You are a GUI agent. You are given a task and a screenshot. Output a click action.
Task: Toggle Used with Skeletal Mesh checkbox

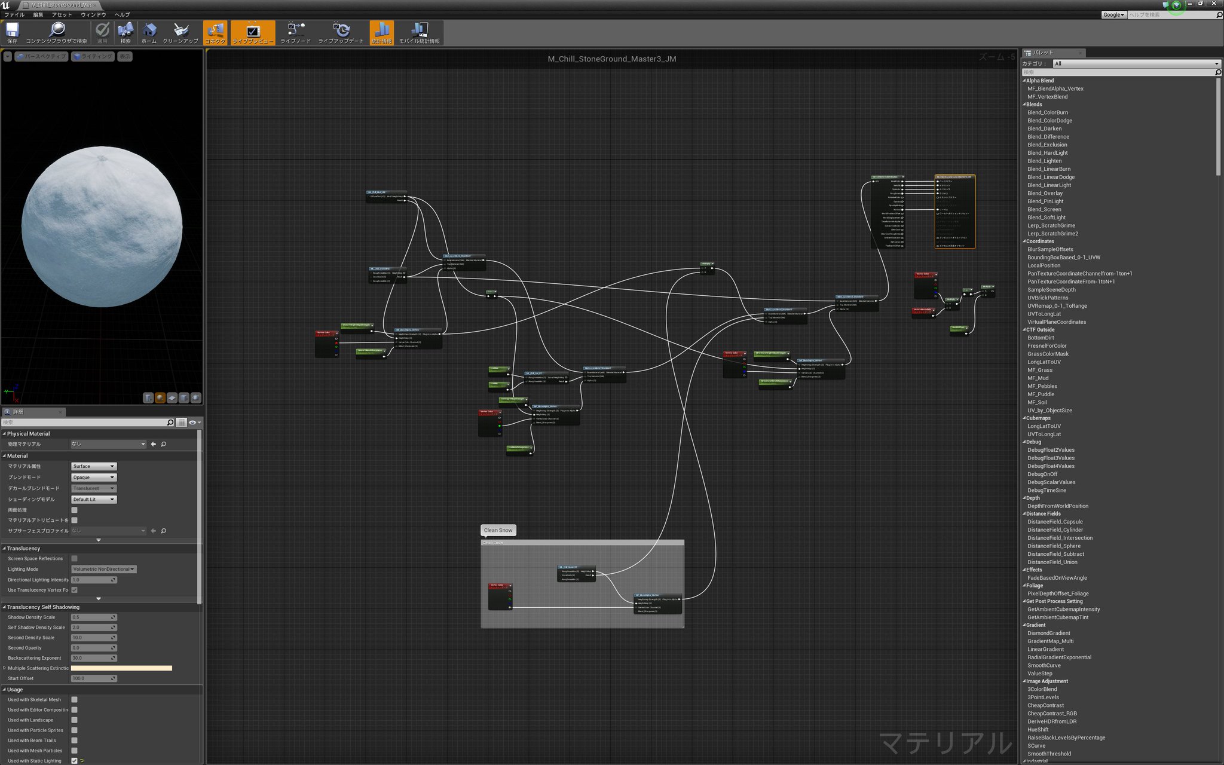[x=74, y=699]
